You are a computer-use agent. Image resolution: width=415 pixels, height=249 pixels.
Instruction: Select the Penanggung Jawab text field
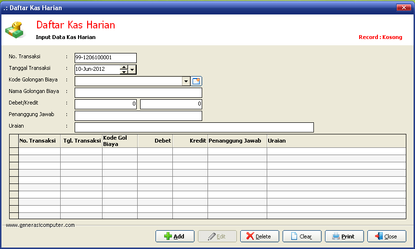point(138,116)
